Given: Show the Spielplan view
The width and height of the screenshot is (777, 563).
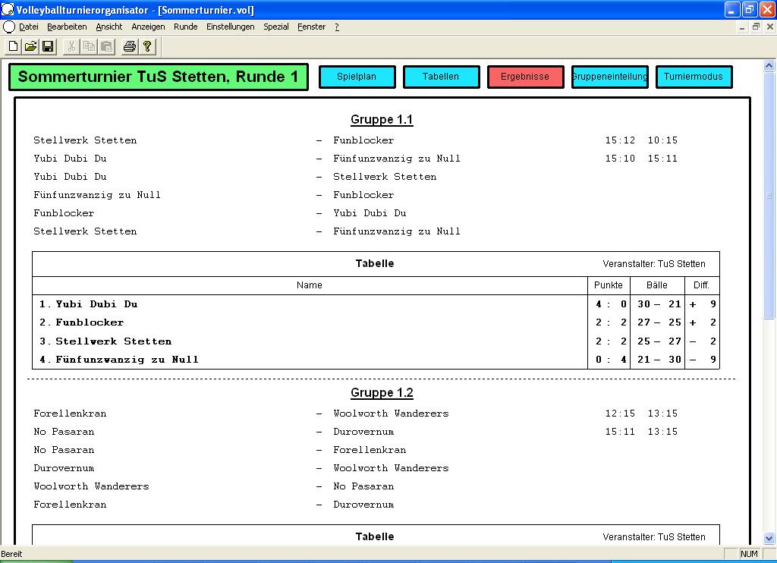Looking at the screenshot, I should (x=357, y=77).
